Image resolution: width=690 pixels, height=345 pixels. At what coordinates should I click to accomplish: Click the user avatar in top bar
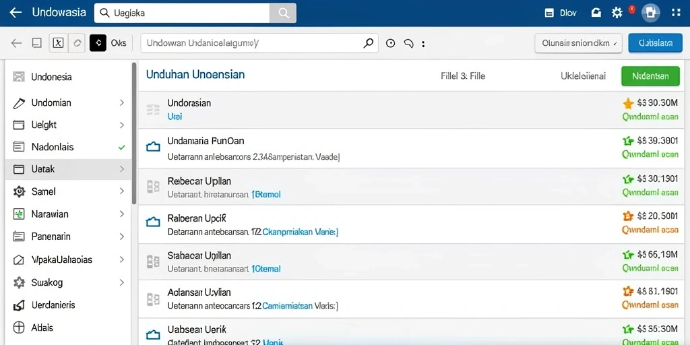pyautogui.click(x=650, y=13)
